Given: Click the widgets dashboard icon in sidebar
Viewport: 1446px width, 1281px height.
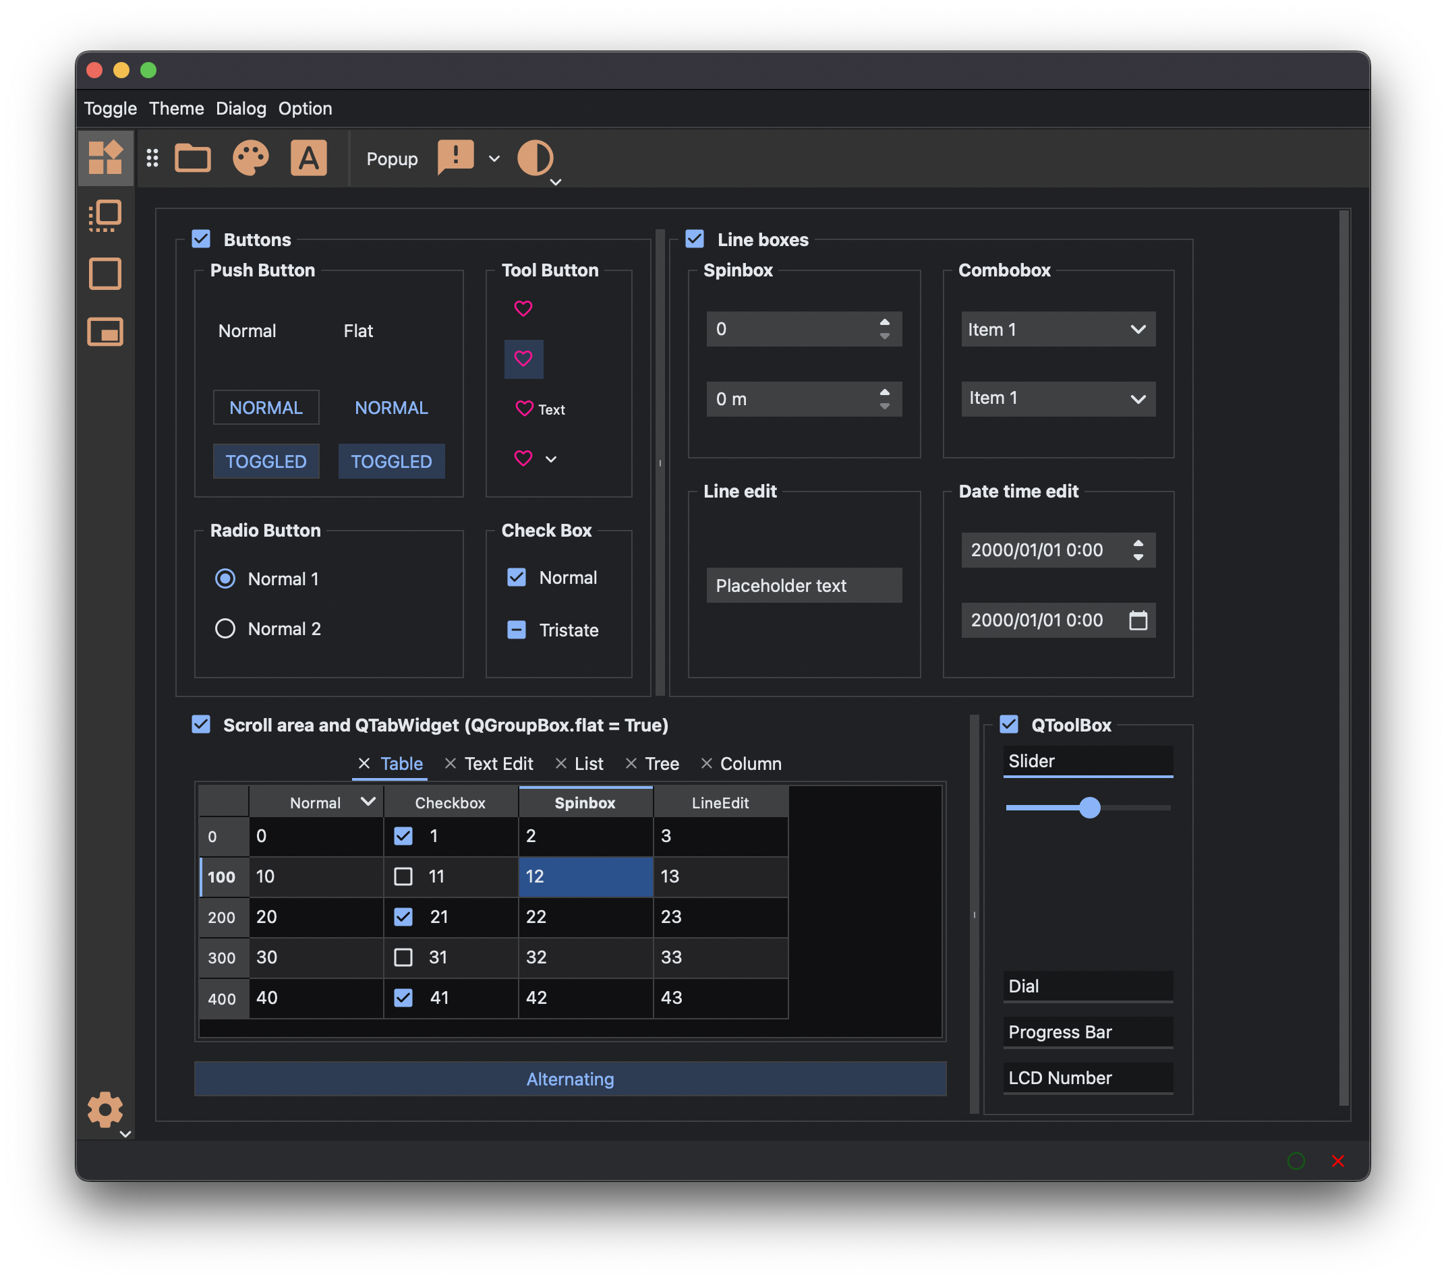Looking at the screenshot, I should [x=105, y=157].
